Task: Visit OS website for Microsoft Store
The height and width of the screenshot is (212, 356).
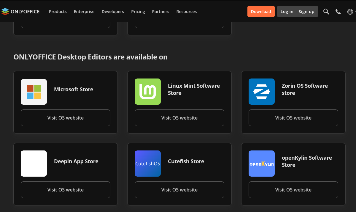Action: coord(66,118)
